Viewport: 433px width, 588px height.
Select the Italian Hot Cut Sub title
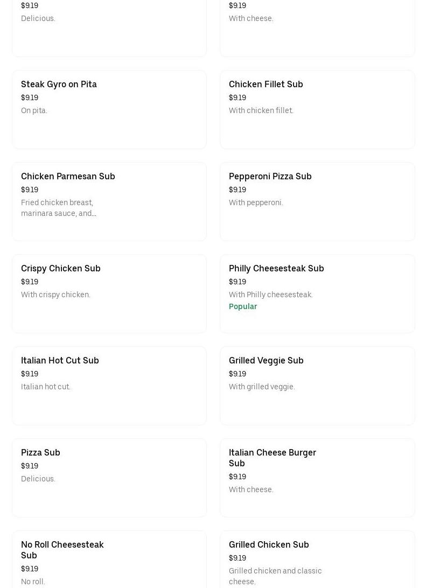(x=60, y=360)
